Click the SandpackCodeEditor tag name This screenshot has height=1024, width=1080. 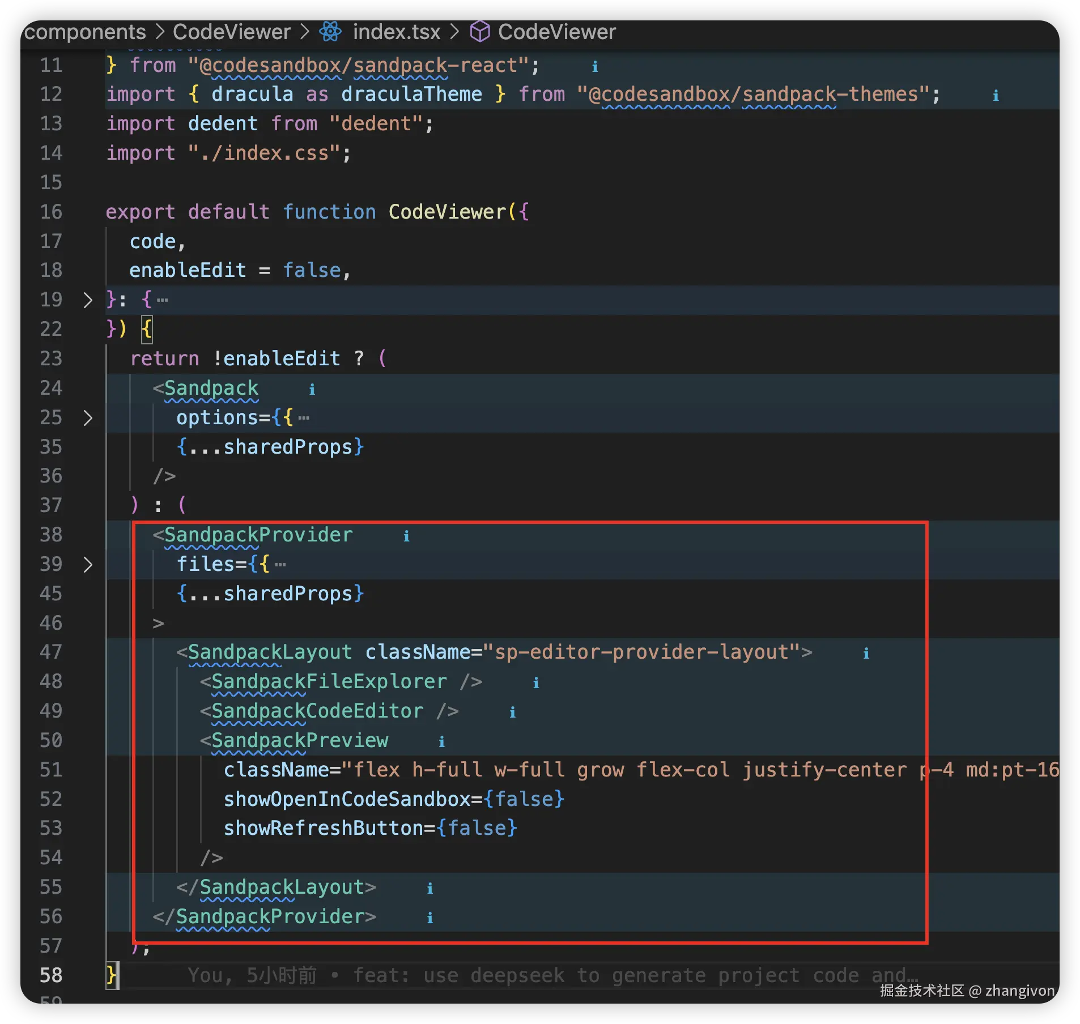(x=317, y=711)
